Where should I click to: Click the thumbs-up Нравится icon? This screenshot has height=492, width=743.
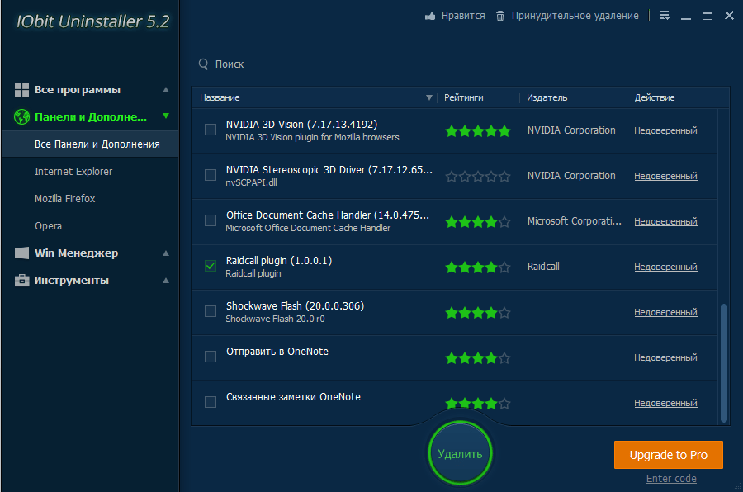[x=430, y=17]
